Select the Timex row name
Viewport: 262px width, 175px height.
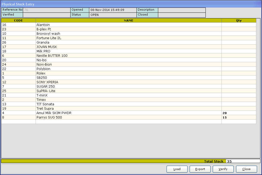pos(41,100)
